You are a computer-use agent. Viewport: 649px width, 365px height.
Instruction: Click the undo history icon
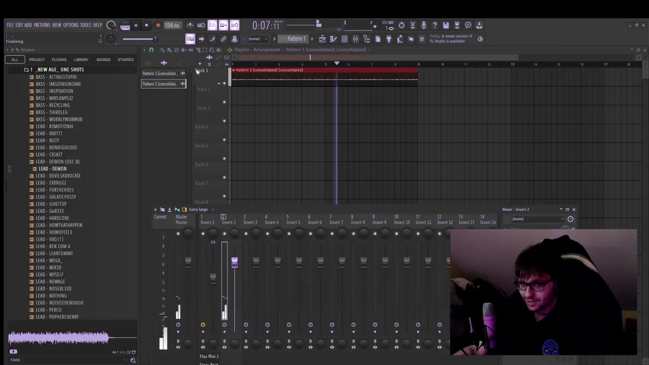(x=402, y=25)
